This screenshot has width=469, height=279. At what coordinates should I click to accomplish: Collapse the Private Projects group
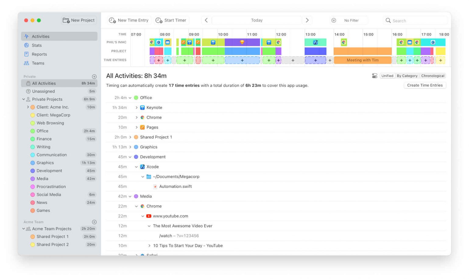click(x=23, y=99)
